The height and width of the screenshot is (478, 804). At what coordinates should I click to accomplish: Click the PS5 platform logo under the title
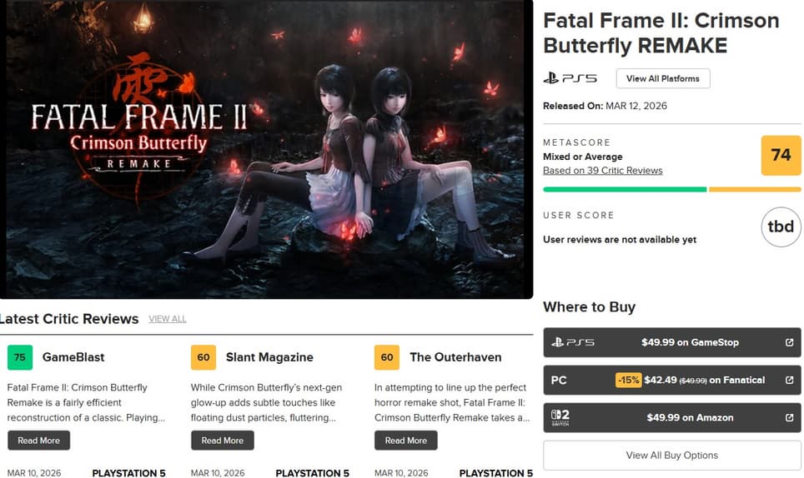click(x=570, y=78)
